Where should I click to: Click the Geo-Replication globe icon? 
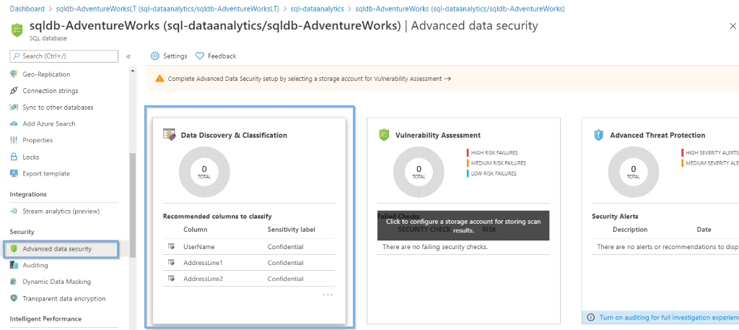click(x=14, y=74)
